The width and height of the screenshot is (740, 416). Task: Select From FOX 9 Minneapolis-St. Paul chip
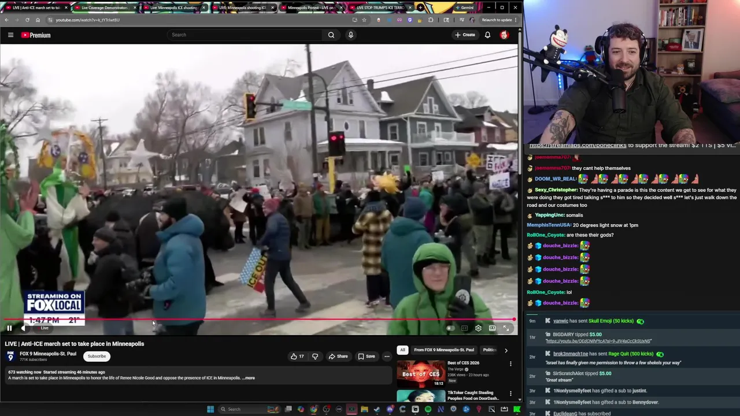click(444, 350)
